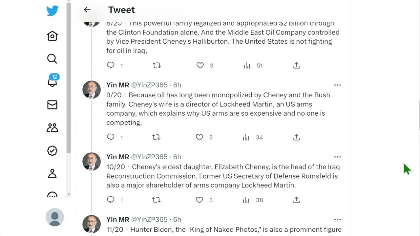Go to Home in sidebar
Screen dimensions: 420x236
pyautogui.click(x=52, y=36)
